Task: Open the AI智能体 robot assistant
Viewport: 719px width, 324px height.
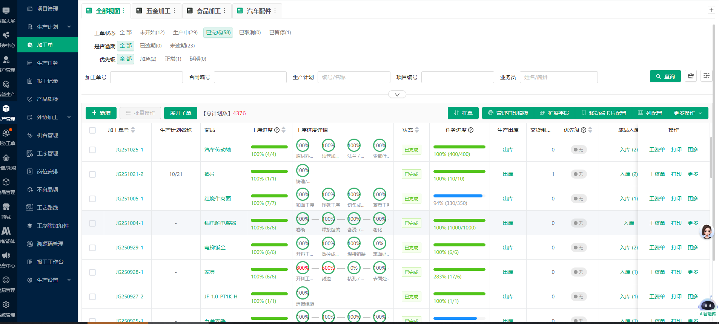Action: point(707,307)
